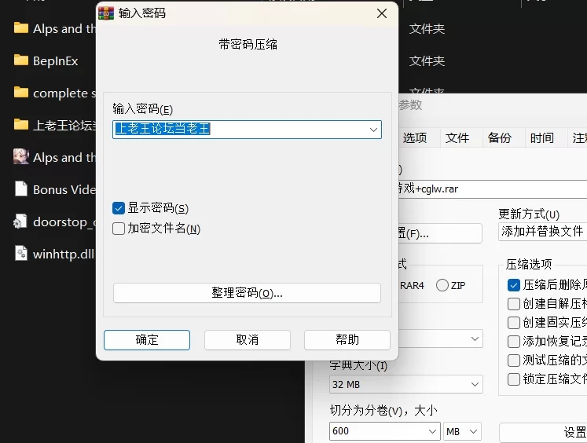Open the MB unit dropdown
Screen dimensions: 587x443
point(462,431)
